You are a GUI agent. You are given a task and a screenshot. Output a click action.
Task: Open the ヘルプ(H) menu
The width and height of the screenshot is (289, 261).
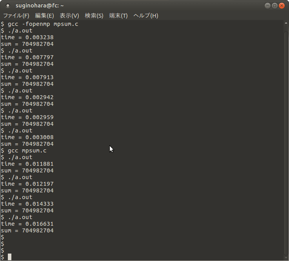(x=146, y=16)
